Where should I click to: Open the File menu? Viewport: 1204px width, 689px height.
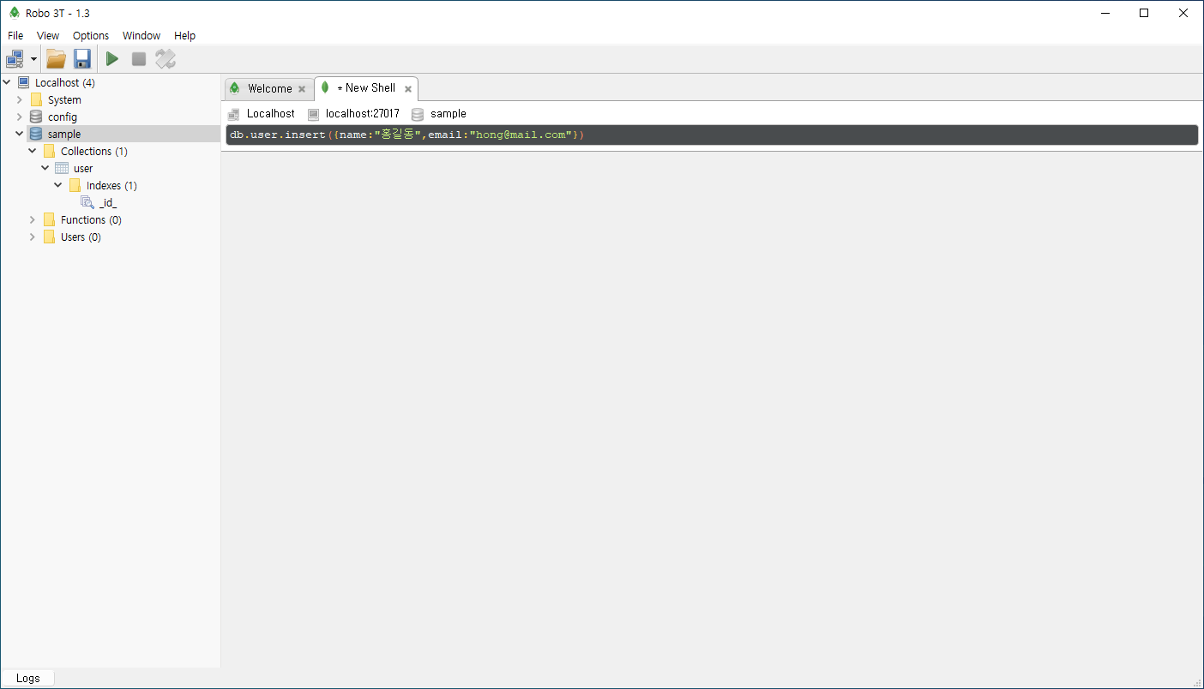(15, 35)
